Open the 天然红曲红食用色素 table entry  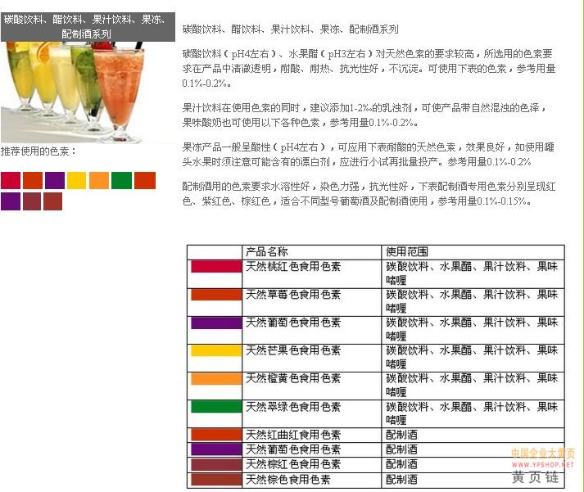[293, 435]
